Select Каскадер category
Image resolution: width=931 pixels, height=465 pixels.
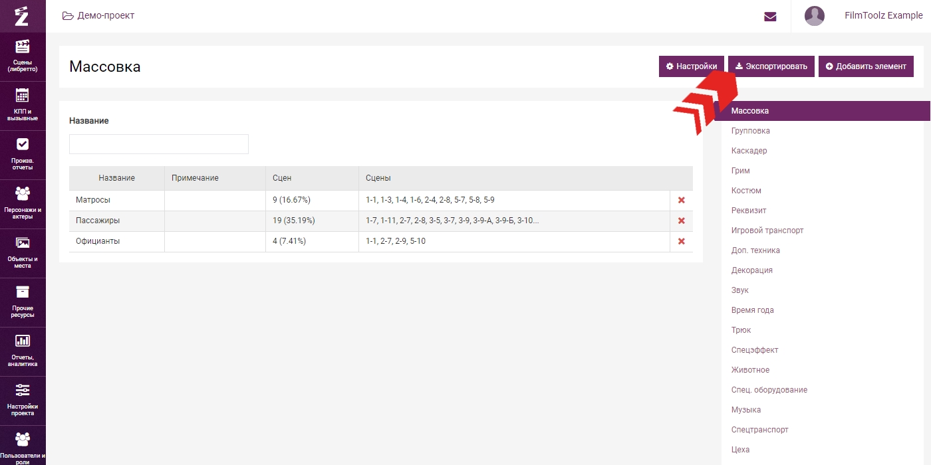(749, 151)
